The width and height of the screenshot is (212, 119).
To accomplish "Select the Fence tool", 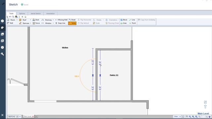I will (x=36, y=23).
